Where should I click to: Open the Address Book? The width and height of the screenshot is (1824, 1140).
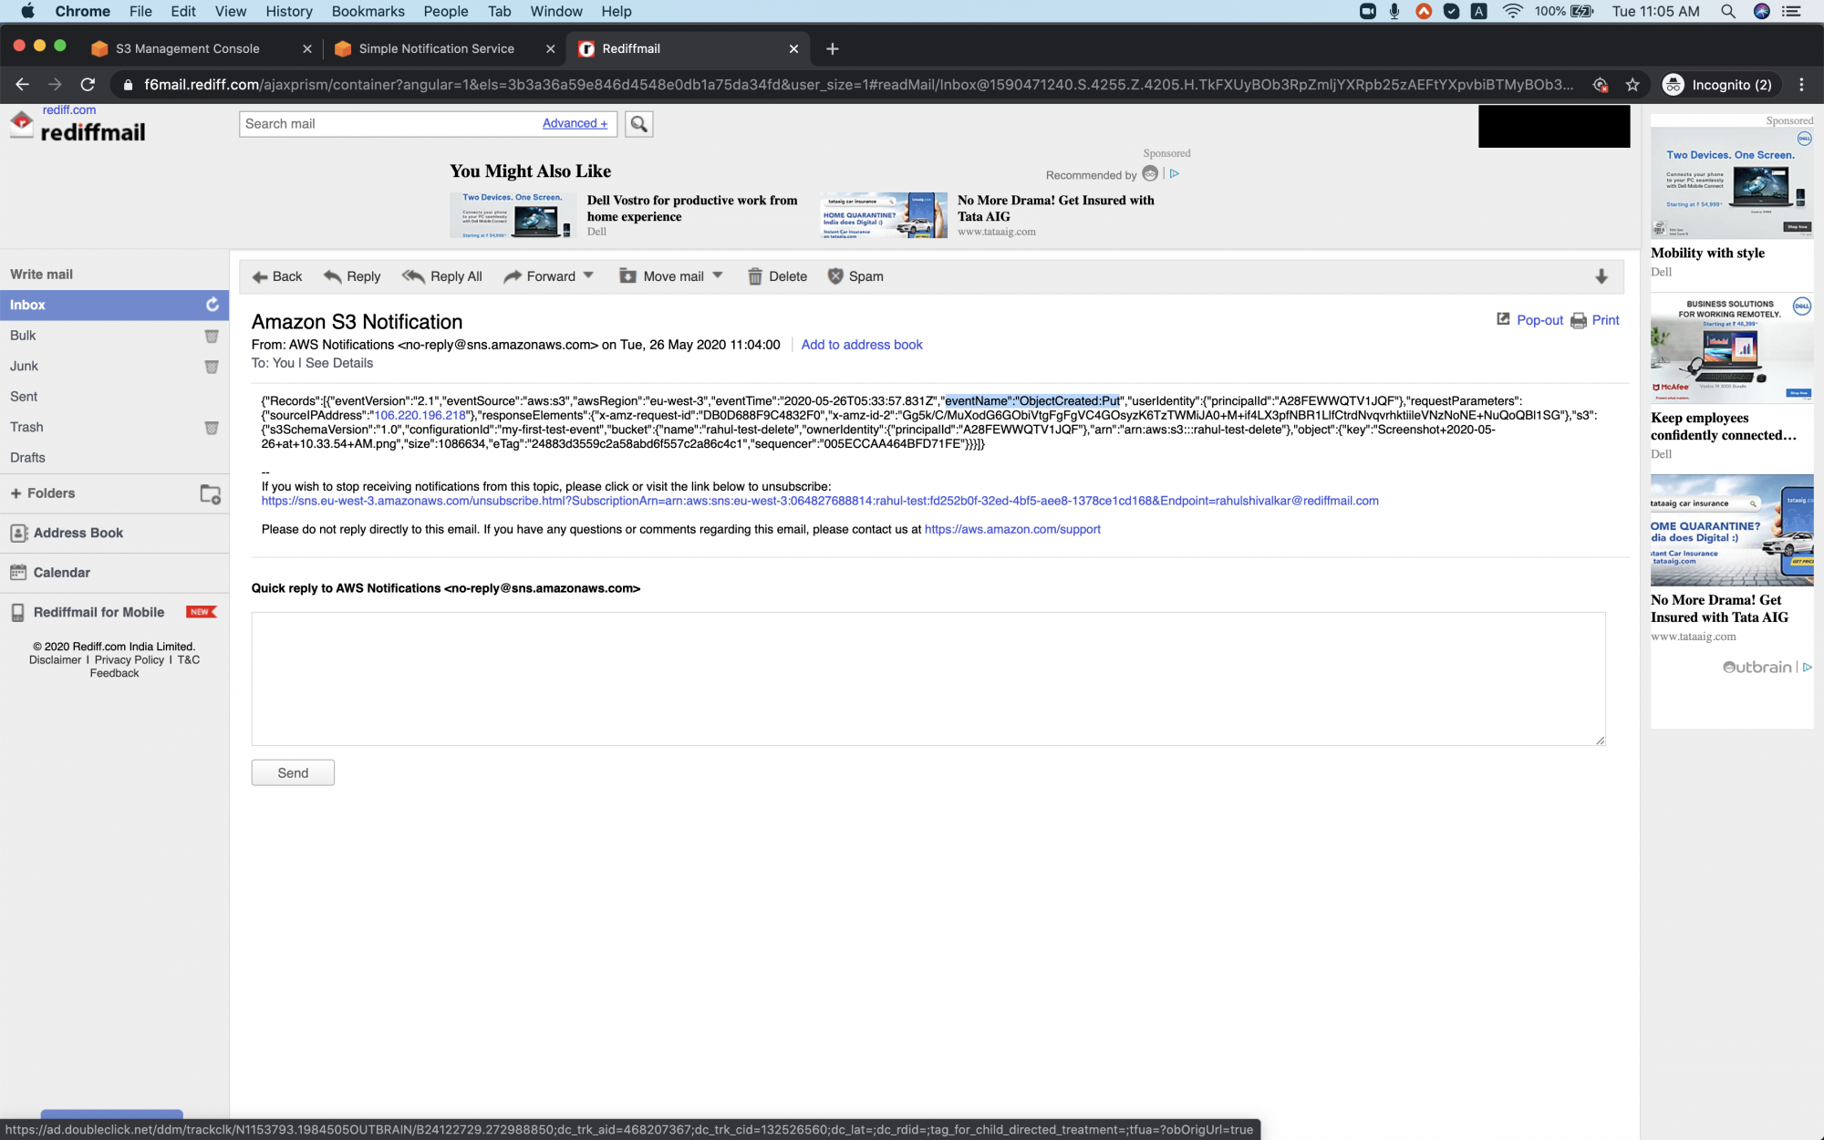coord(77,533)
